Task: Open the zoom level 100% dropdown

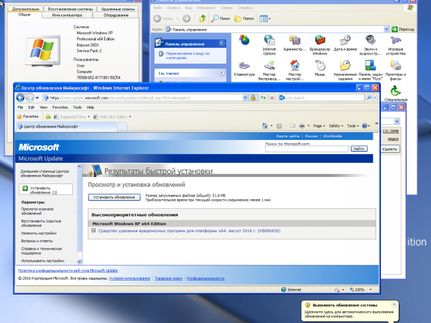Action: click(370, 290)
